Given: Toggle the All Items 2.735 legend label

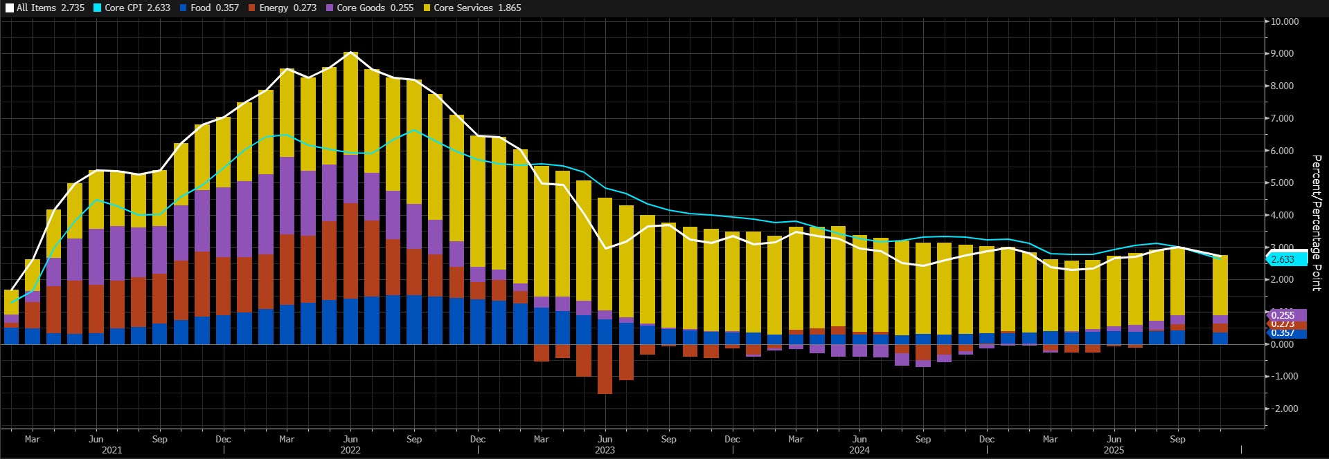Looking at the screenshot, I should [50, 8].
